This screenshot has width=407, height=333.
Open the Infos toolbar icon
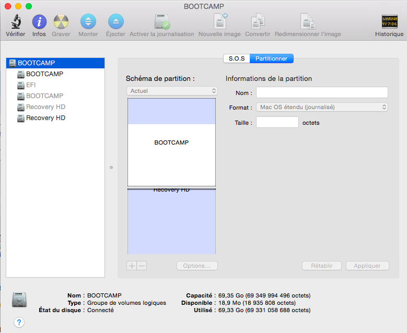(39, 22)
